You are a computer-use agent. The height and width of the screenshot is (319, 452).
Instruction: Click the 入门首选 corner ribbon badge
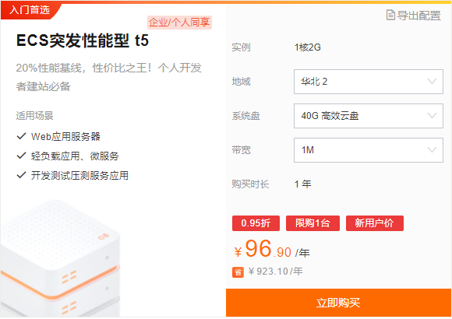click(30, 10)
